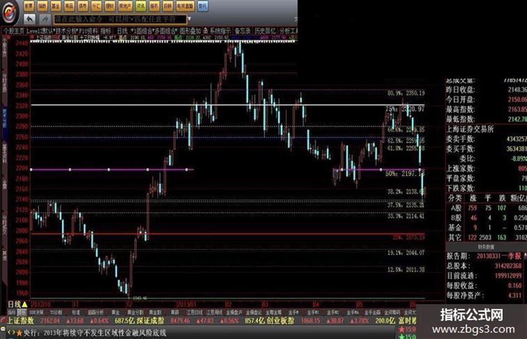Open the 商品 toolbar button
The image size is (527, 339).
(x=69, y=6)
